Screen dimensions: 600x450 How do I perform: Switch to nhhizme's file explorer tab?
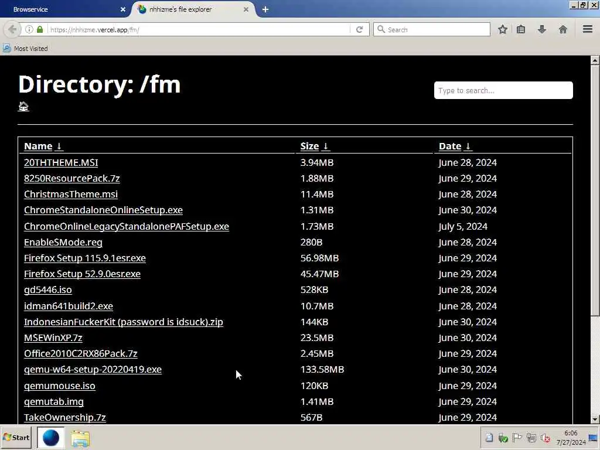pyautogui.click(x=193, y=9)
